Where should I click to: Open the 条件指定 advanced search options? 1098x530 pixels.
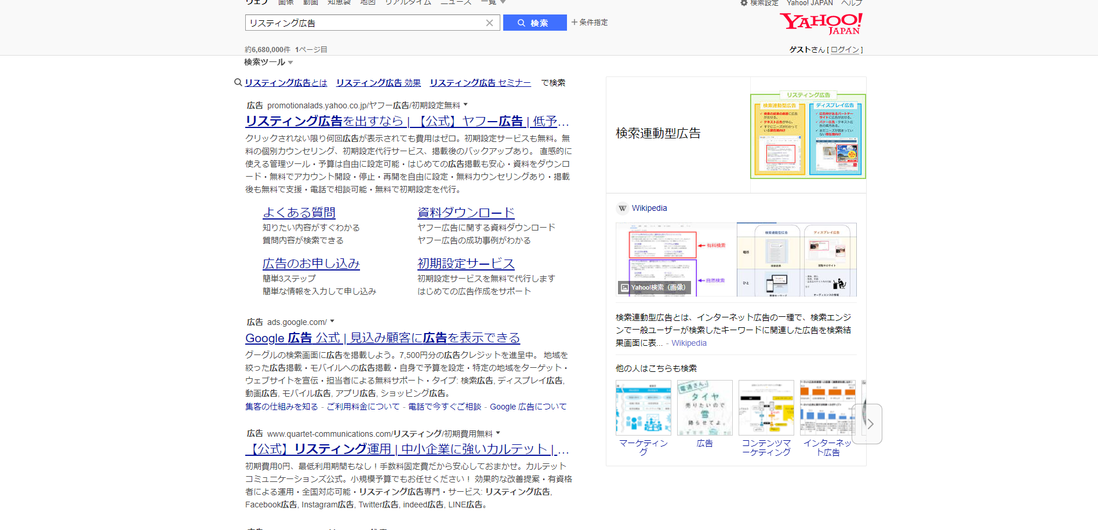point(590,22)
